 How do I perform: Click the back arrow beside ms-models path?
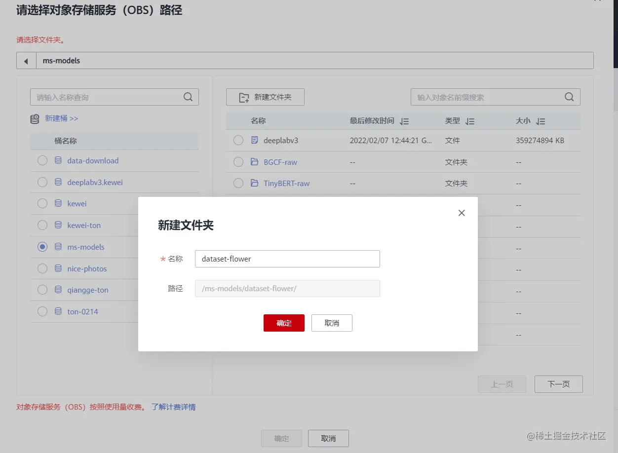[x=26, y=61]
